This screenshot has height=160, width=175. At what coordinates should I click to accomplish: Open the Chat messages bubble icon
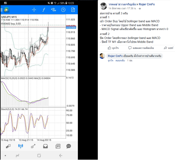[69, 146]
